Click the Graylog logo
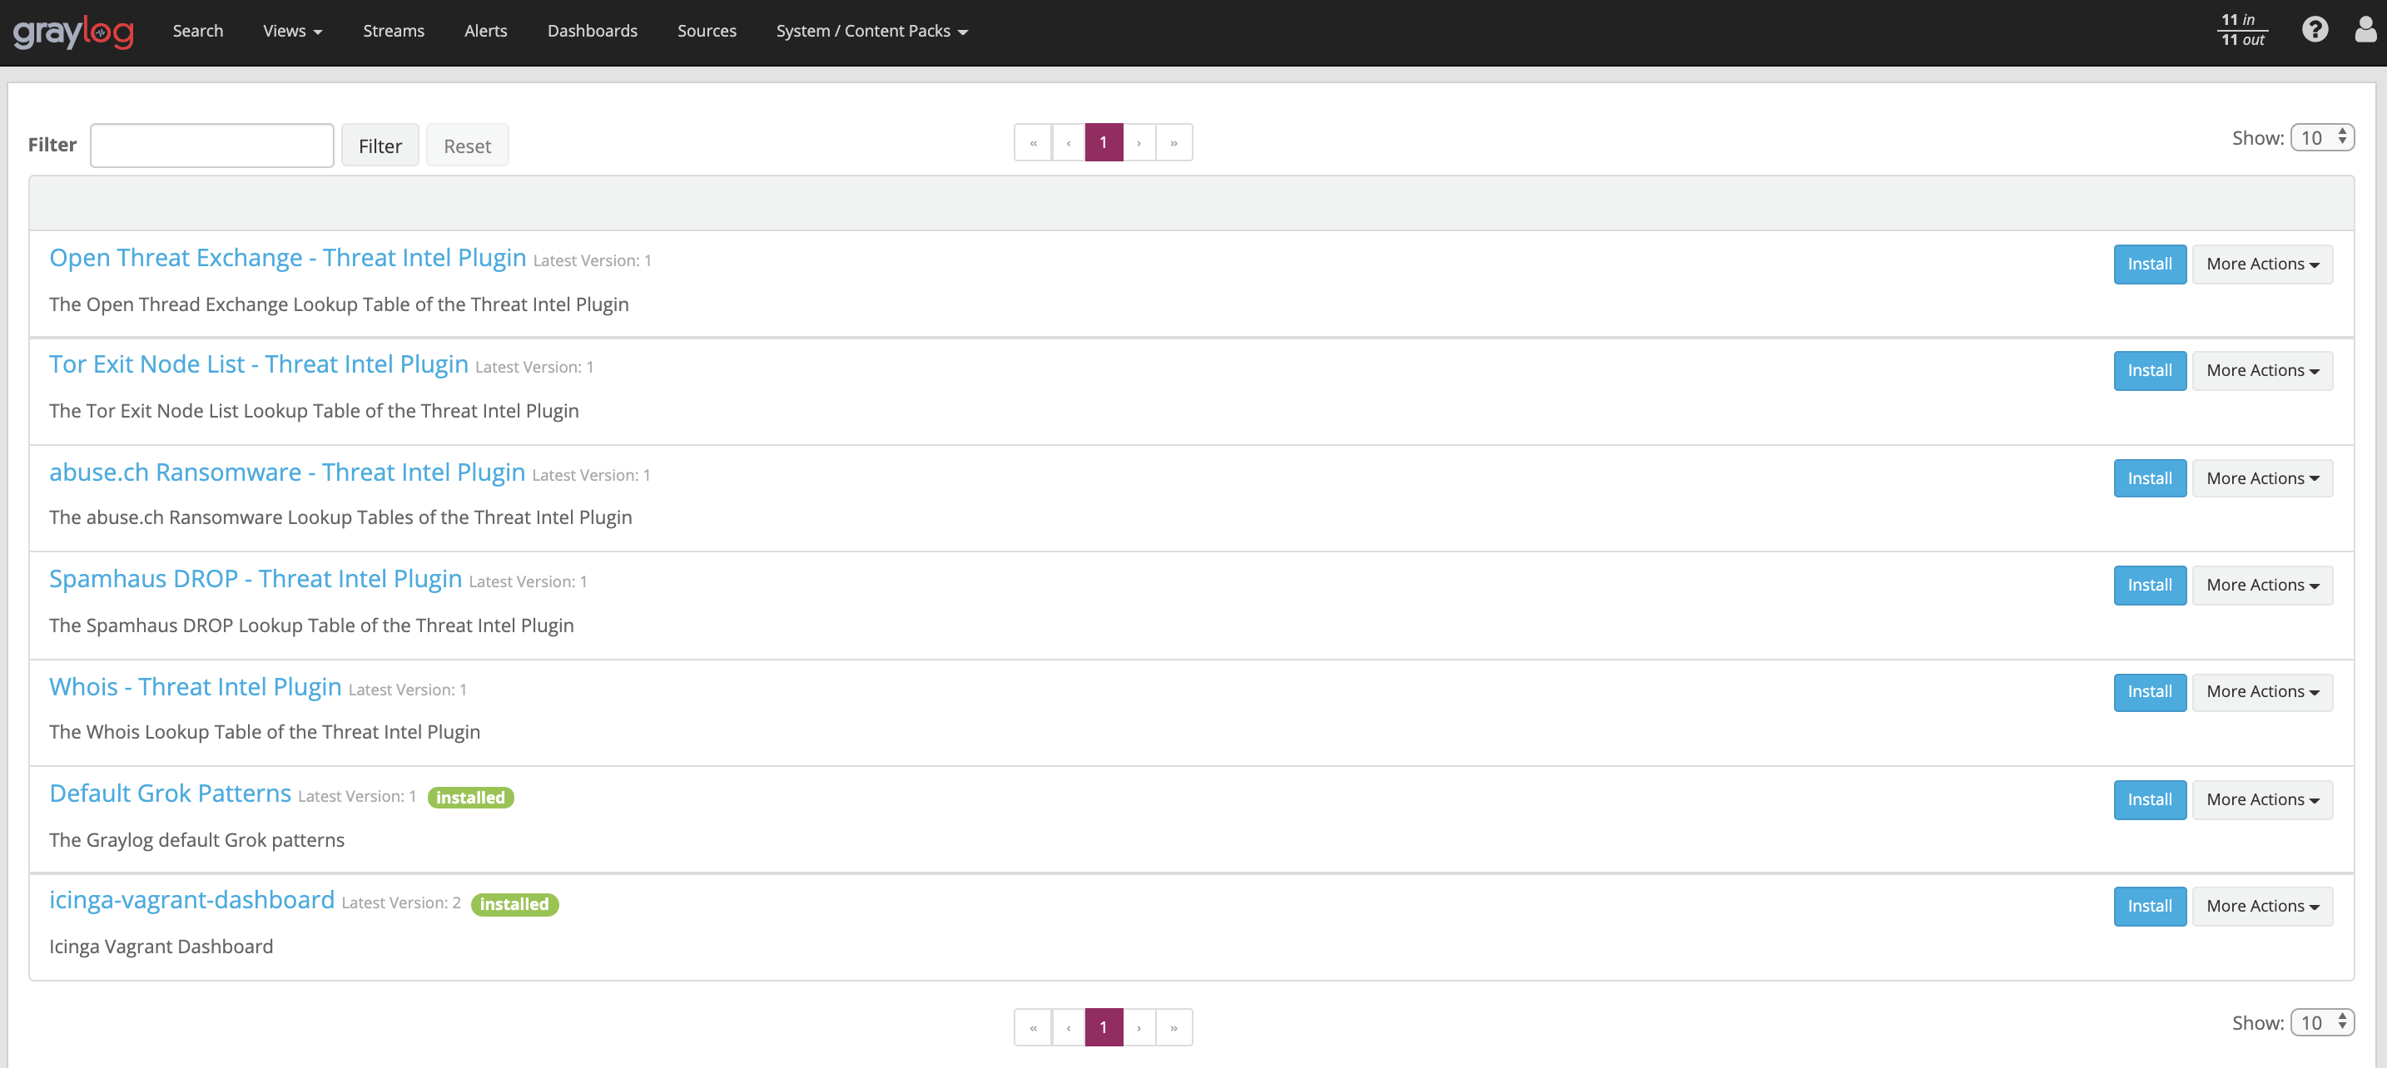The width and height of the screenshot is (2387, 1068). [x=73, y=32]
